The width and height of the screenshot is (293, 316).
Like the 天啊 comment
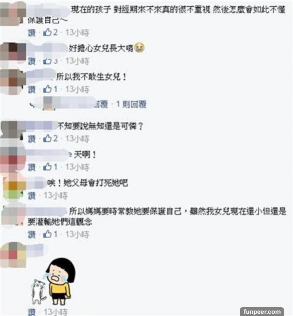coord(32,167)
